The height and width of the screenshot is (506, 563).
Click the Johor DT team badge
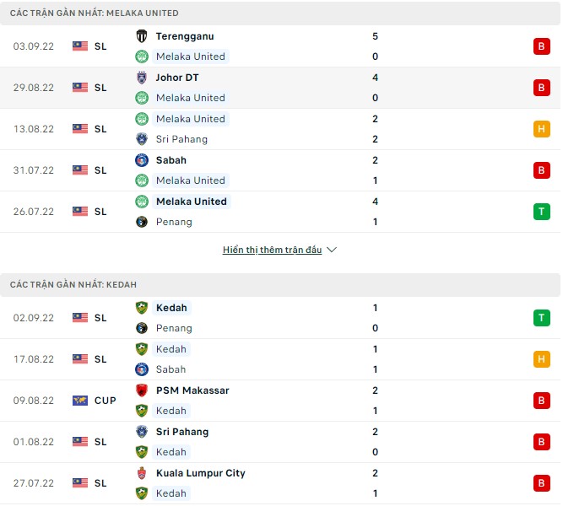click(x=142, y=78)
